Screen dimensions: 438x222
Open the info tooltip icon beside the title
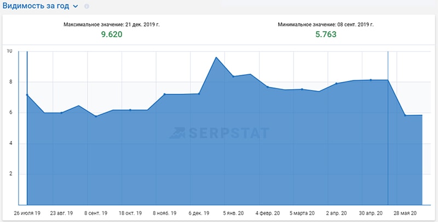87,6
